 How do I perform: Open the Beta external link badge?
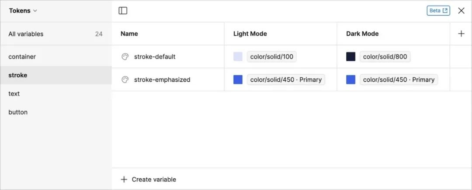[438, 10]
